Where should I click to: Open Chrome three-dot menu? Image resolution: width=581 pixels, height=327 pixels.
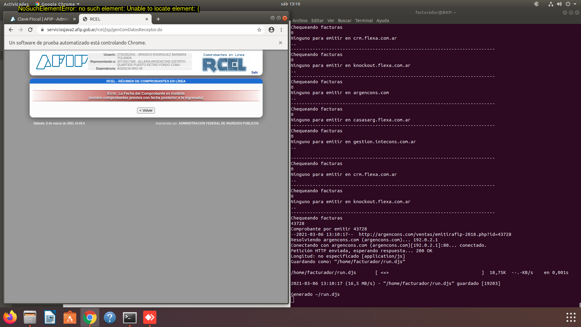coord(281,30)
